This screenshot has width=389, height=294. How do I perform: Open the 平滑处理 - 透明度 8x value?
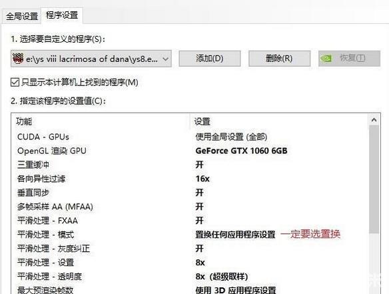[x=222, y=277]
